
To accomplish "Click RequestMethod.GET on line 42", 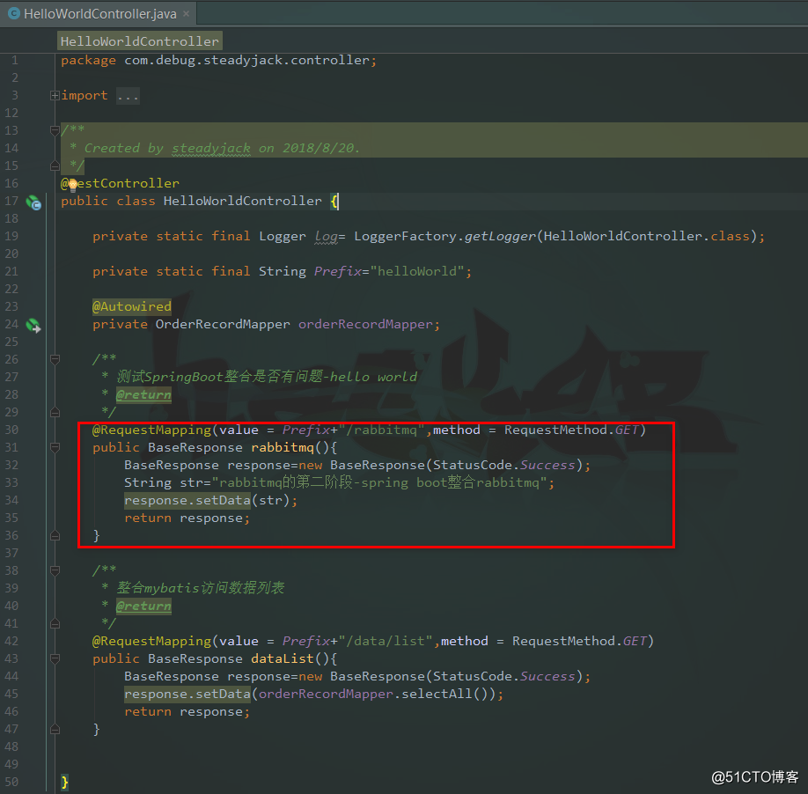I will pyautogui.click(x=579, y=641).
